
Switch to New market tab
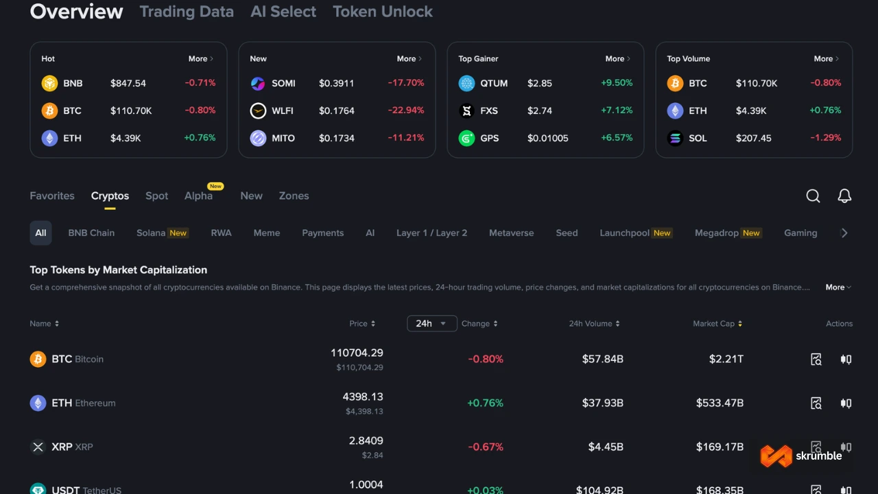tap(251, 196)
